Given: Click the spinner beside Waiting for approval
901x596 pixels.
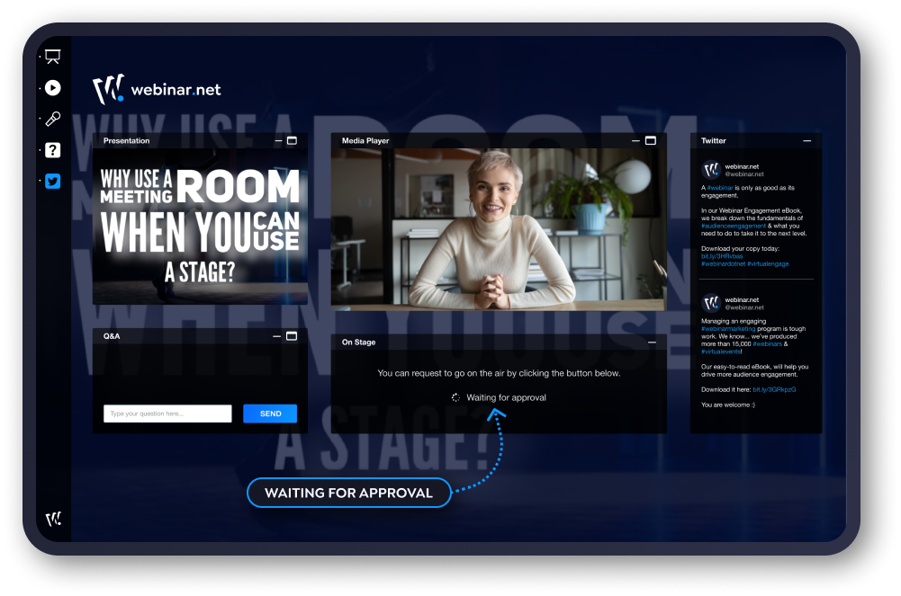Looking at the screenshot, I should tap(455, 397).
